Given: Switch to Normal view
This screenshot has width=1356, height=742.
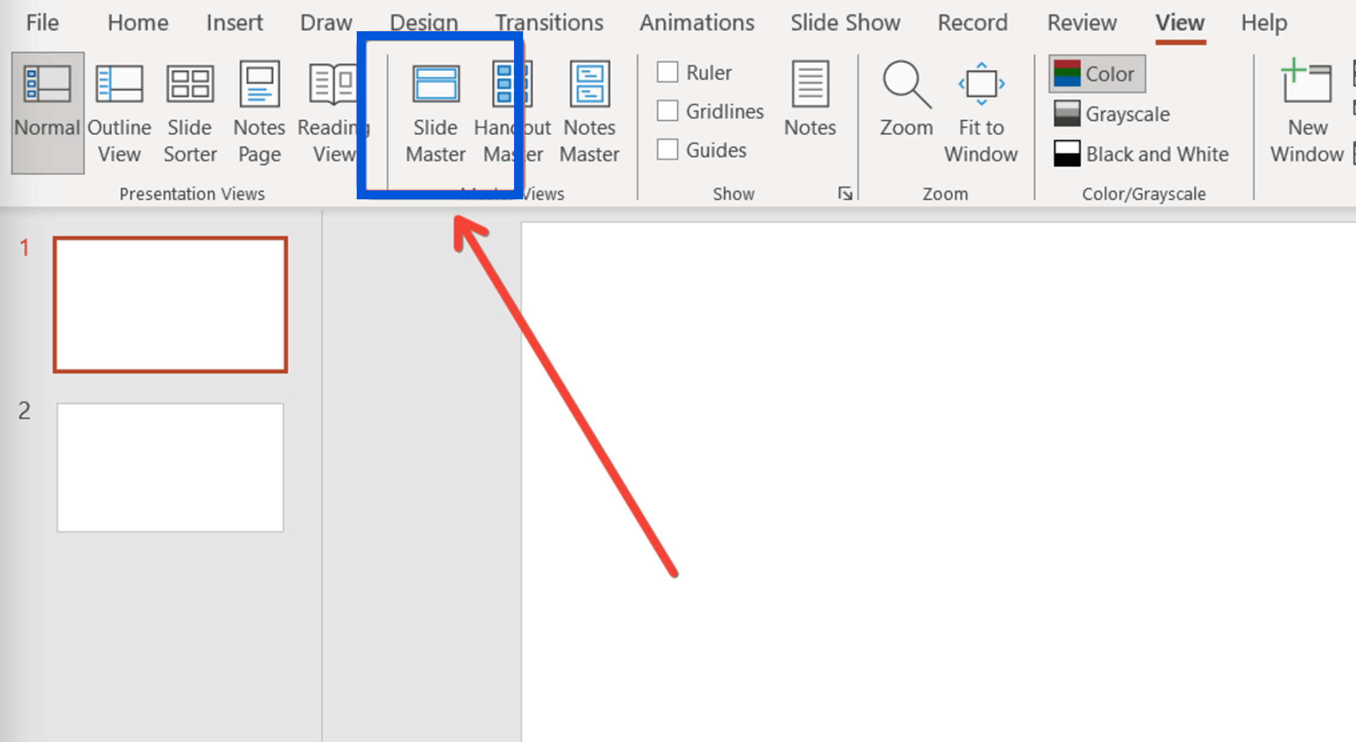Looking at the screenshot, I should pyautogui.click(x=47, y=113).
